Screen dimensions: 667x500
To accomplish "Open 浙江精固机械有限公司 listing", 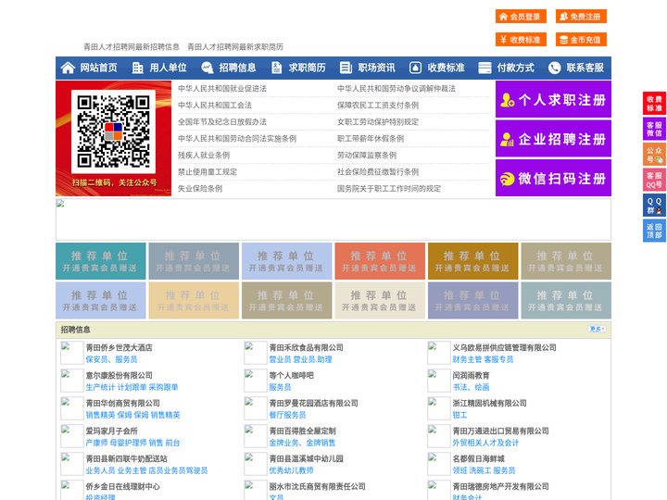I will pyautogui.click(x=490, y=403).
